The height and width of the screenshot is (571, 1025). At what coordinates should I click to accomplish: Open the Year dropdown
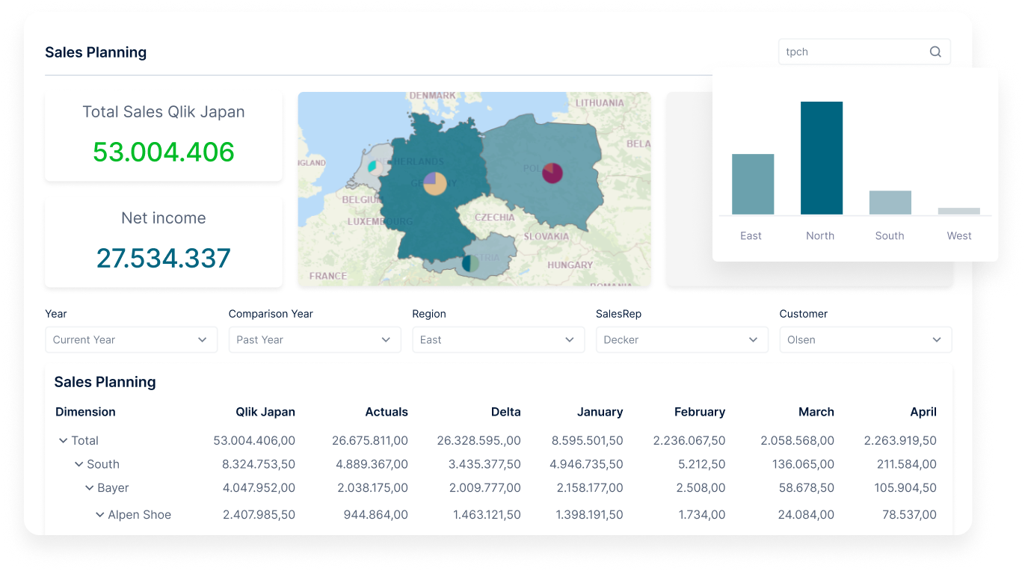coord(131,339)
